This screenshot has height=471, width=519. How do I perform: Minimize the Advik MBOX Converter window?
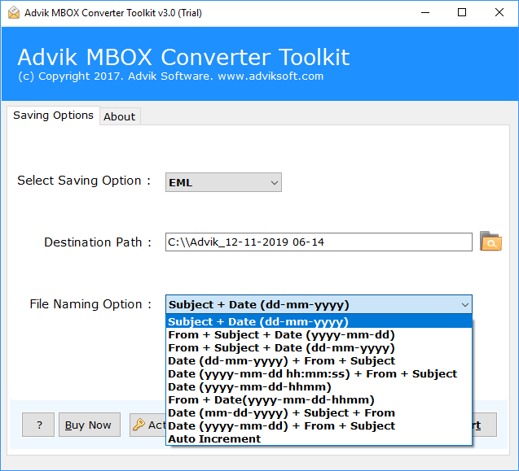point(425,12)
